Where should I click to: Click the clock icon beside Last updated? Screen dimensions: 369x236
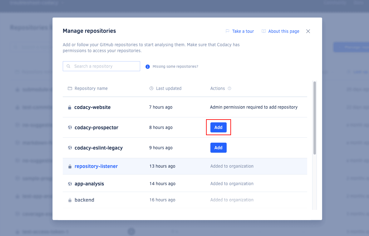tap(151, 88)
